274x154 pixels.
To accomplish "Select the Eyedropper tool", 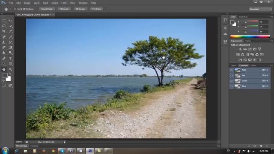I will click(10, 31).
